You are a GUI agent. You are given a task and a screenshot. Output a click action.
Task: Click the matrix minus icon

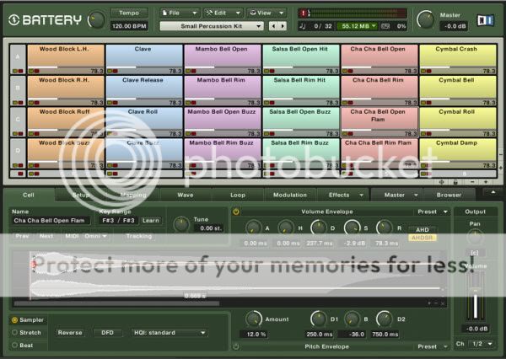pyautogui.click(x=472, y=182)
